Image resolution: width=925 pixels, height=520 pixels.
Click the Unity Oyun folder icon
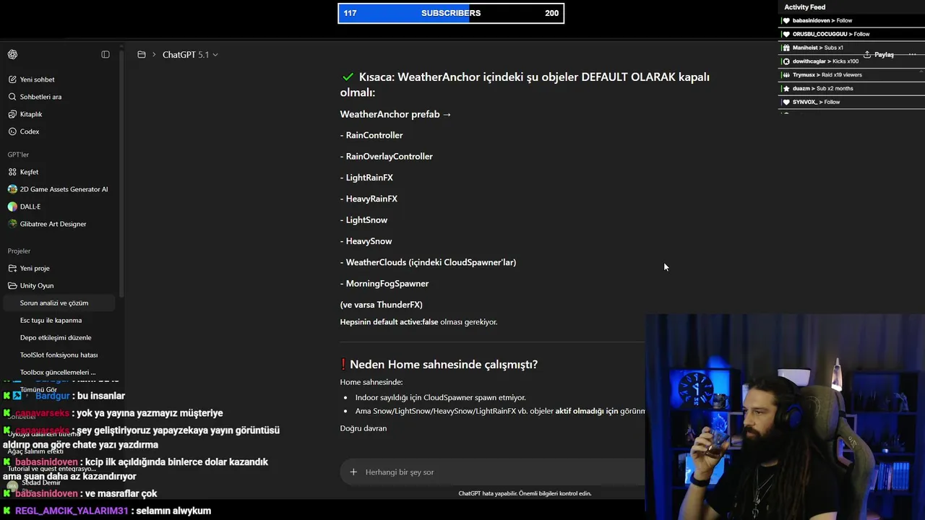(x=12, y=286)
